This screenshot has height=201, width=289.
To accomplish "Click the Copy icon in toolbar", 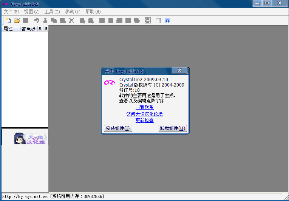I will tap(54, 20).
